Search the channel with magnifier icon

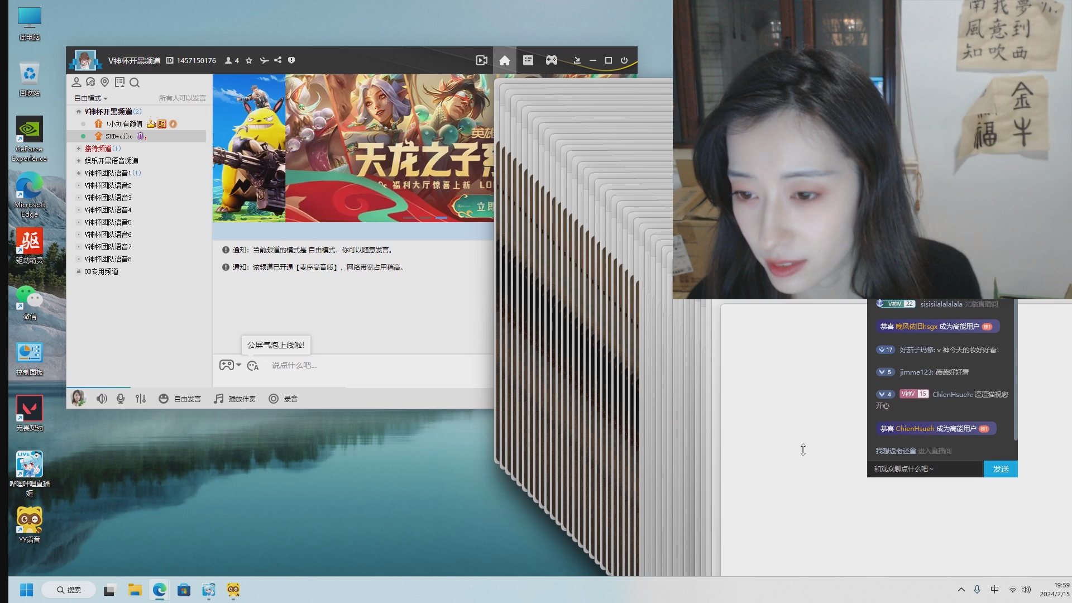tap(135, 83)
